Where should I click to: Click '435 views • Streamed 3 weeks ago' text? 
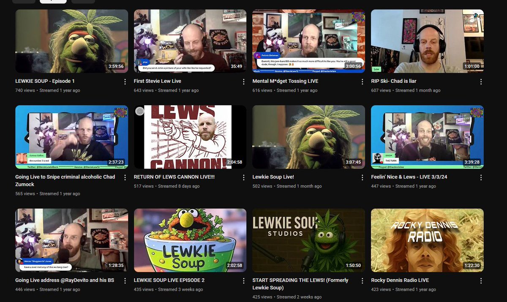169,290
